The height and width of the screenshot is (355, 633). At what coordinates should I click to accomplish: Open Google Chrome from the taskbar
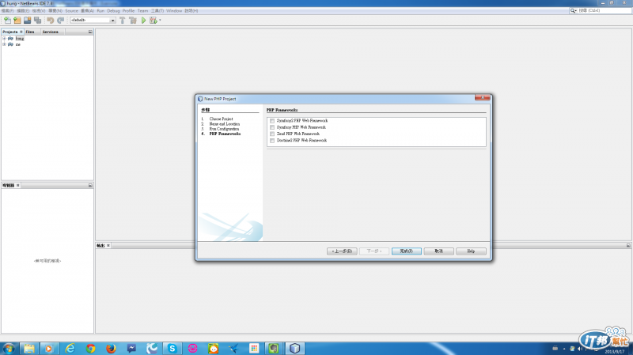coord(90,348)
